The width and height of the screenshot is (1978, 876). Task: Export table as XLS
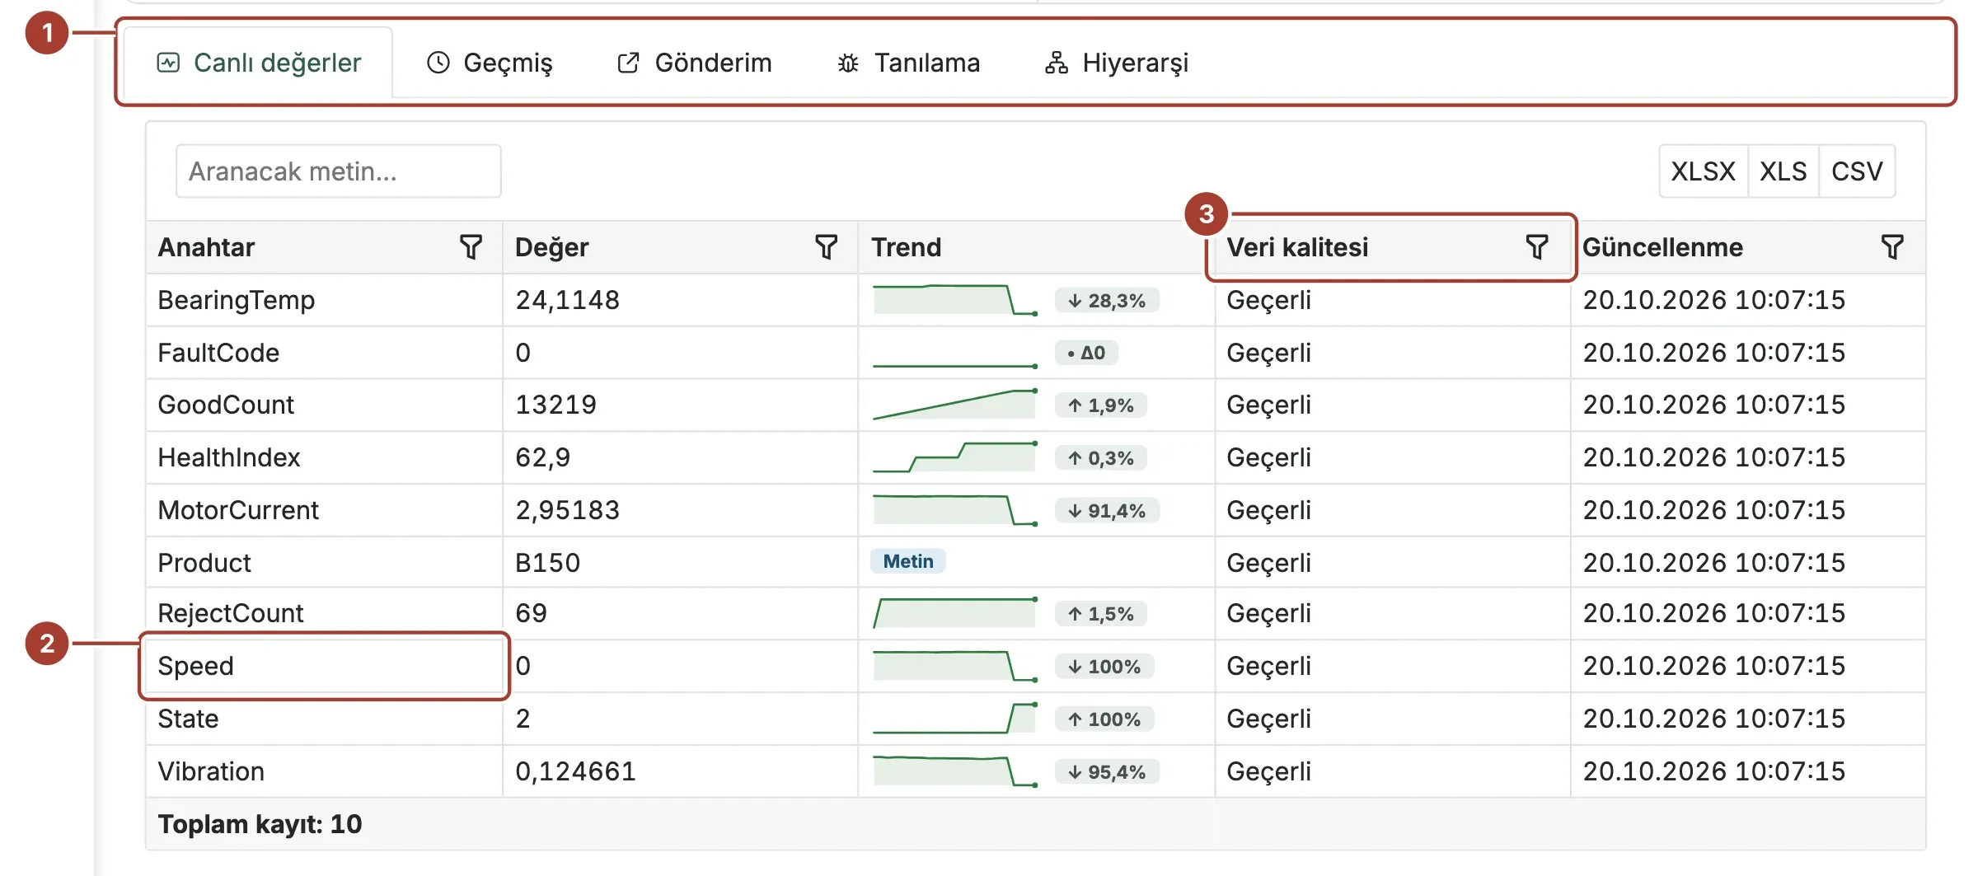tap(1783, 171)
